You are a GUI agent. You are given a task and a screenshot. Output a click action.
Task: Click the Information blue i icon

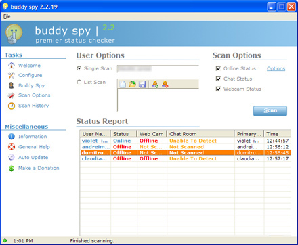coord(12,137)
